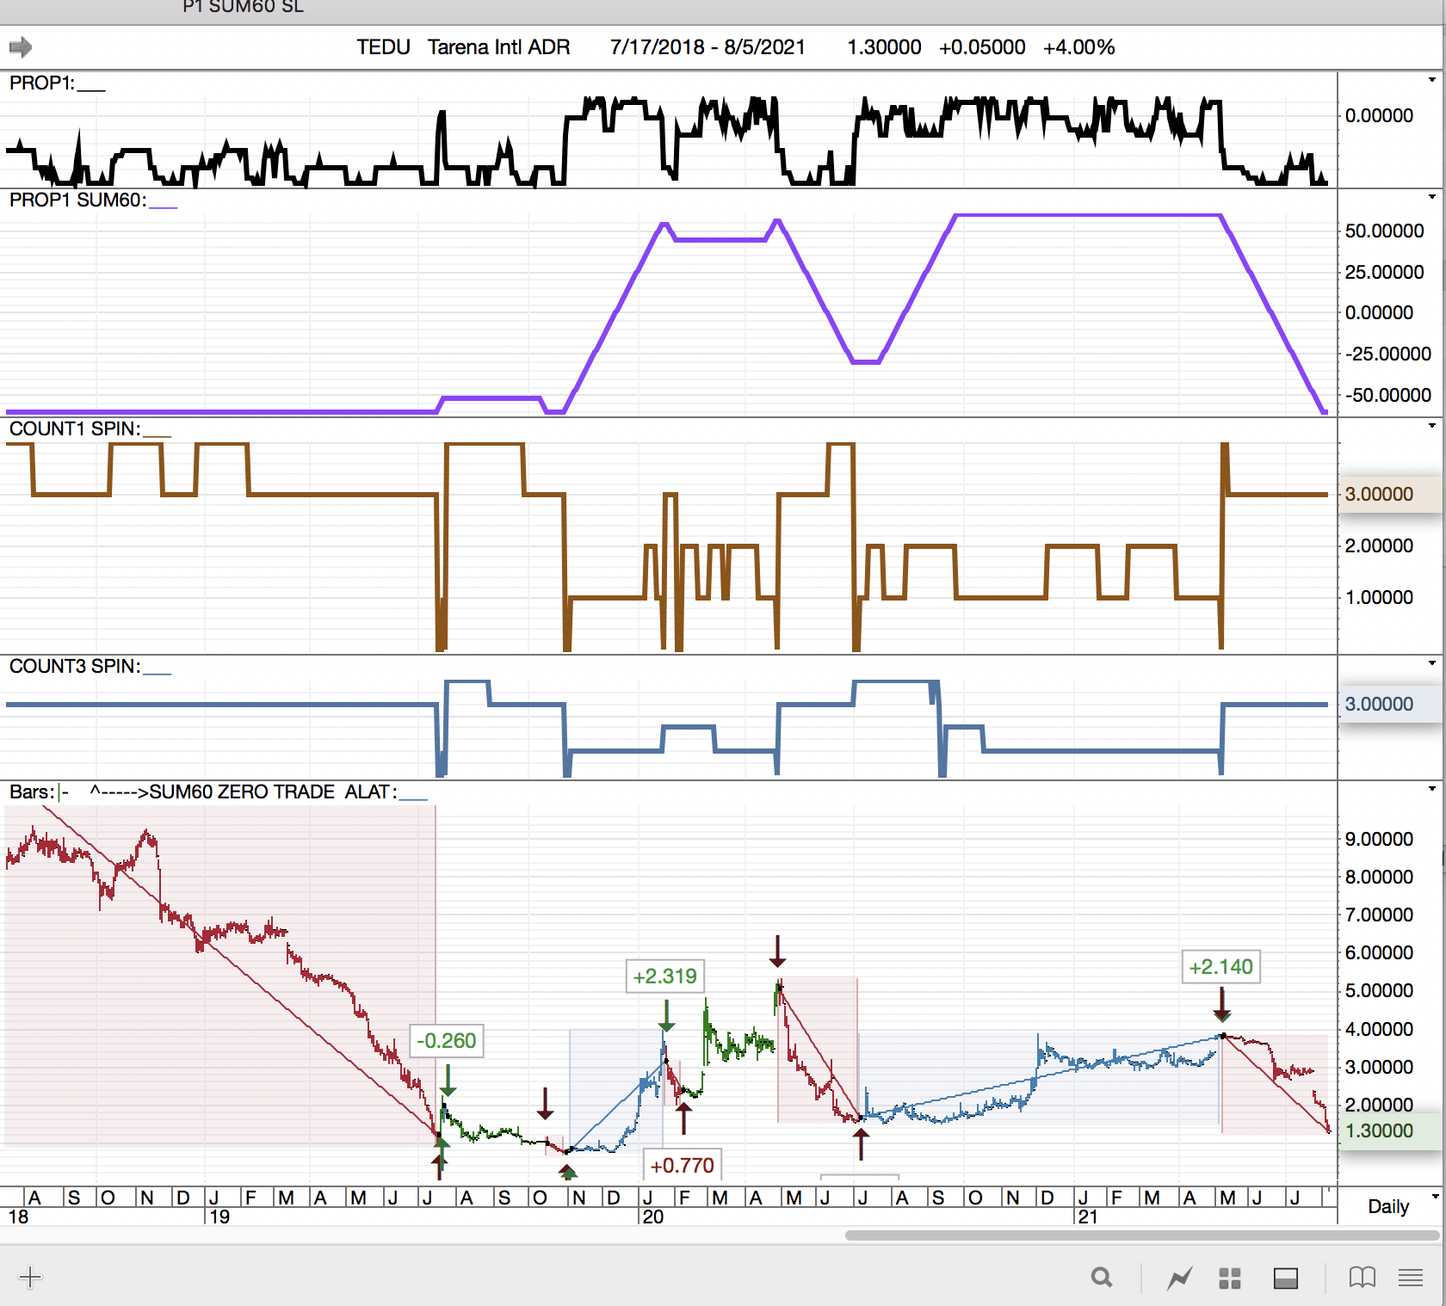Viewport: 1446px width, 1306px height.
Task: Open the COUNT3 SPIN pane dropdown arrow
Action: pos(1432,663)
